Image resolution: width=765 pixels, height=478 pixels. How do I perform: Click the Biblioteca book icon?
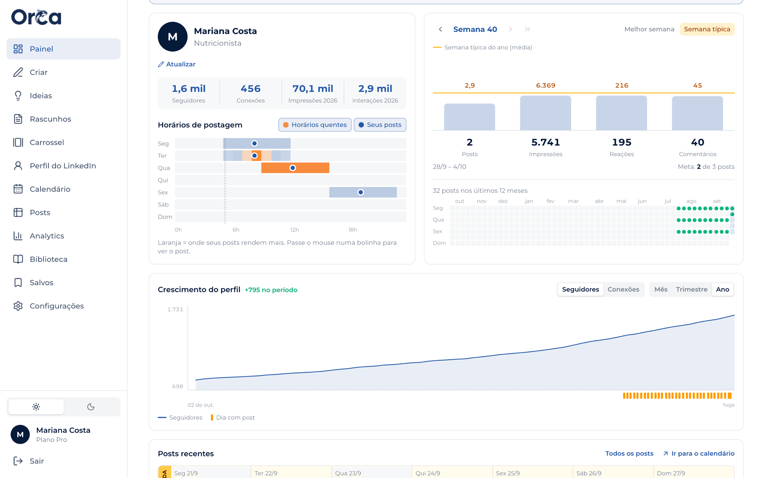18,259
